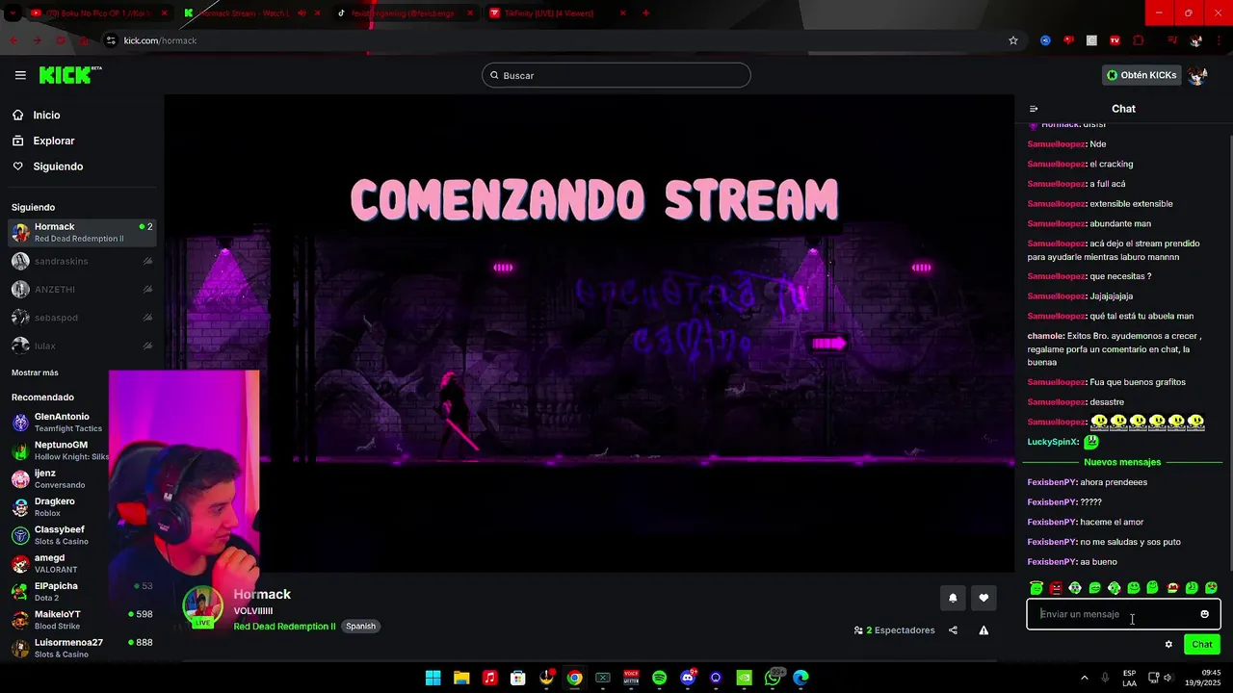Open NVIDIA app from taskbar
The width and height of the screenshot is (1233, 693).
pyautogui.click(x=744, y=678)
